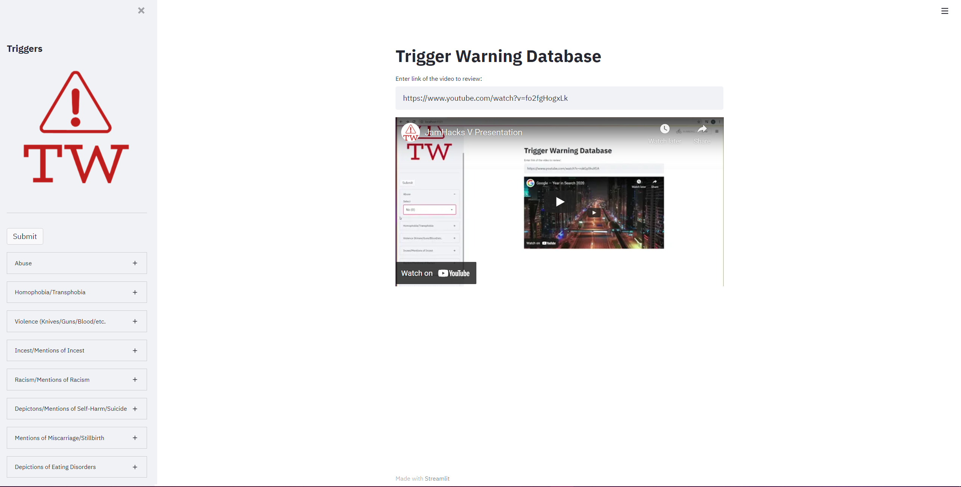Close the sidebar with the X icon

pyautogui.click(x=141, y=11)
